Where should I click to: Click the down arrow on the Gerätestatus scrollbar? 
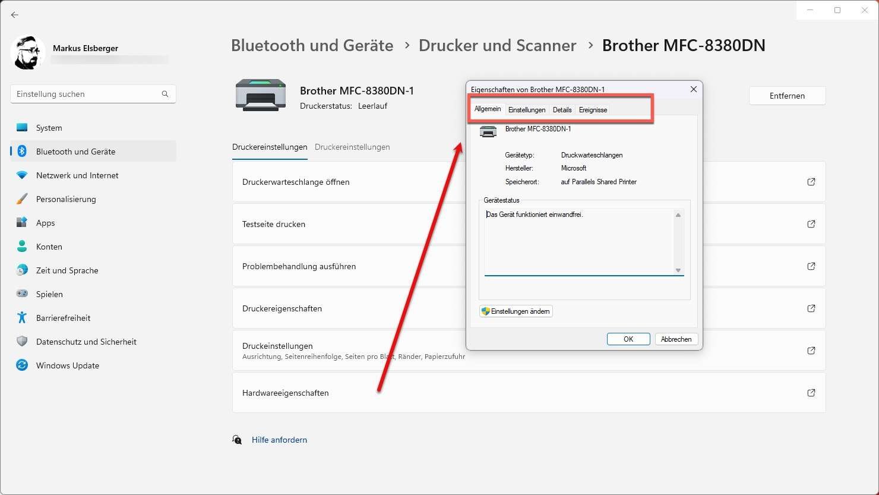(x=678, y=271)
